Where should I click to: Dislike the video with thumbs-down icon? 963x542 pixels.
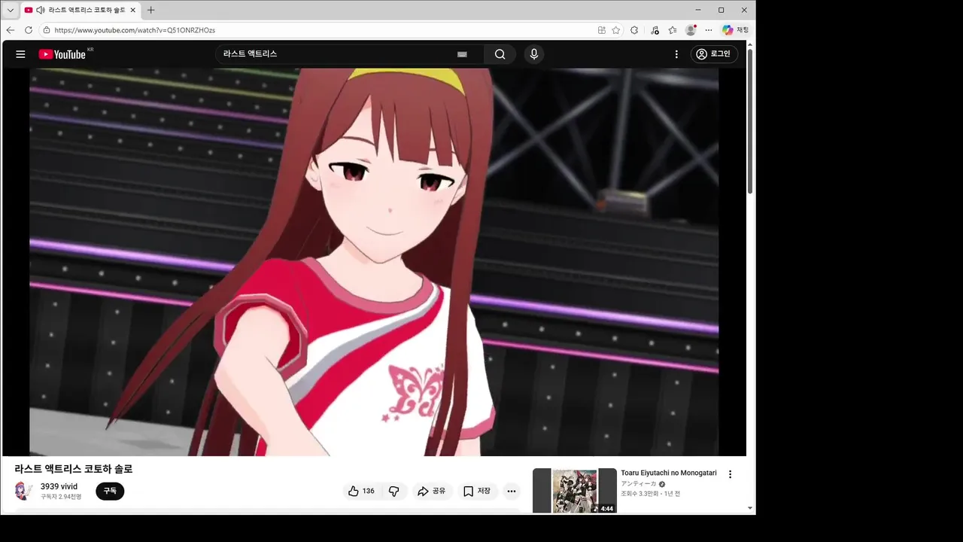[x=393, y=491]
